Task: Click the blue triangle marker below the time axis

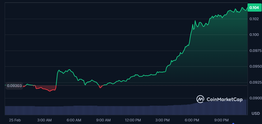Action: pyautogui.click(x=233, y=123)
